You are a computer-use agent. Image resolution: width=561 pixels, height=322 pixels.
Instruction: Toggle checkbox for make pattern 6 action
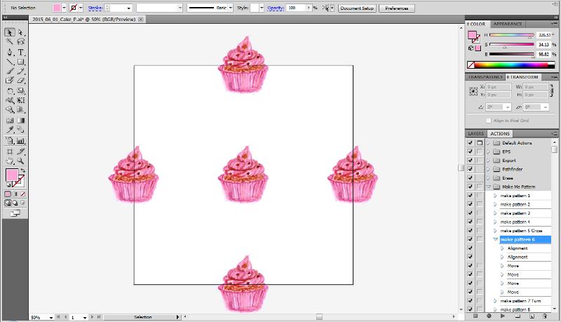(470, 239)
